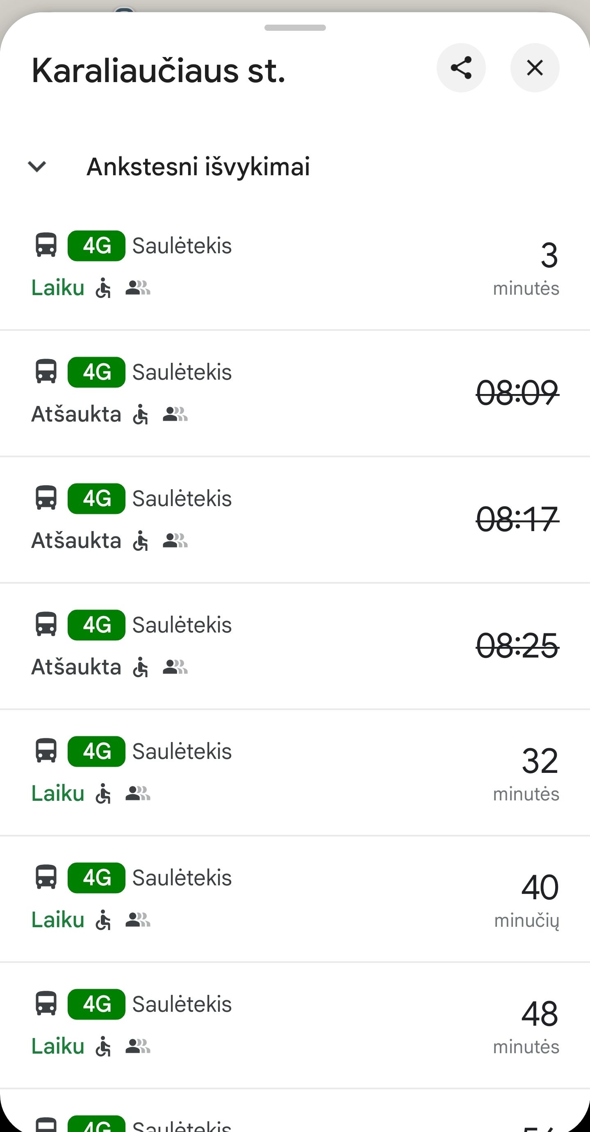This screenshot has width=590, height=1132.
Task: Tap Atšaukta status on the 08:25 departure
Action: tap(76, 667)
